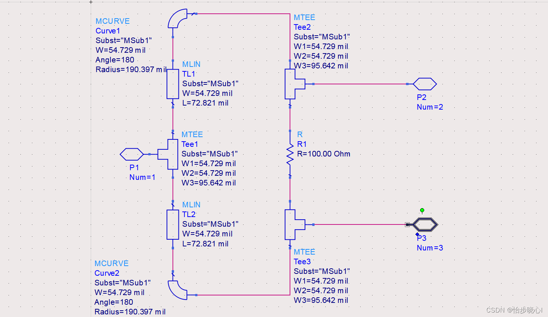The height and width of the screenshot is (317, 548).
Task: Click the Num=1 port number label
Action: tap(142, 177)
